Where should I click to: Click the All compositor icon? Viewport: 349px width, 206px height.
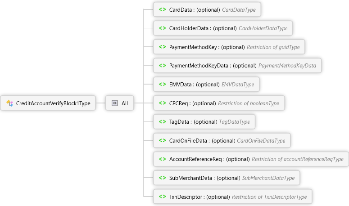pyautogui.click(x=114, y=103)
